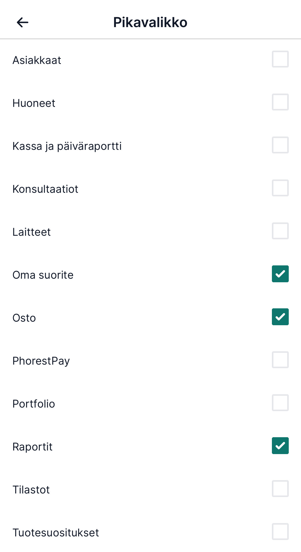Select the Konsultaatiot checkbox

(280, 188)
